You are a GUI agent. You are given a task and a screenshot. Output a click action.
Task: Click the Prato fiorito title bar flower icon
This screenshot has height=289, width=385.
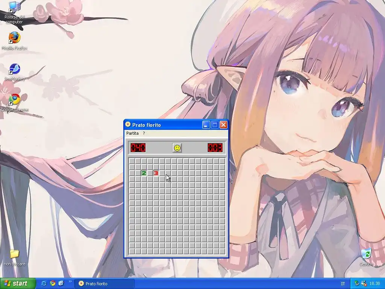click(x=128, y=124)
